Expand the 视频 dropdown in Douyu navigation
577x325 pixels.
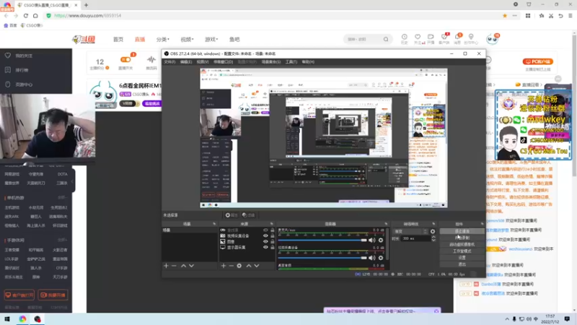pos(187,40)
